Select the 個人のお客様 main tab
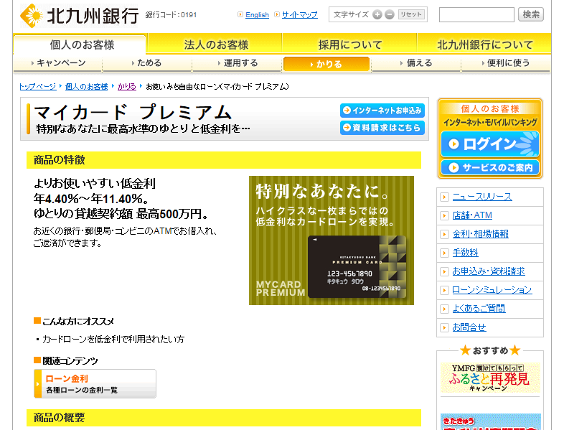This screenshot has height=430, width=564. coord(80,45)
